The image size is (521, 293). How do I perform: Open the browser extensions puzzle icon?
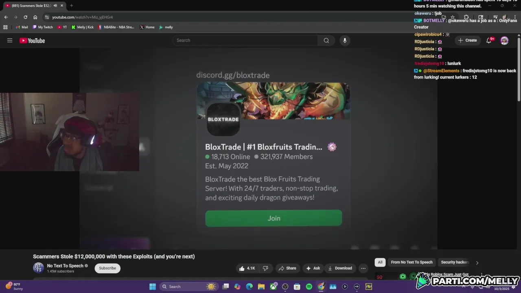(466, 17)
